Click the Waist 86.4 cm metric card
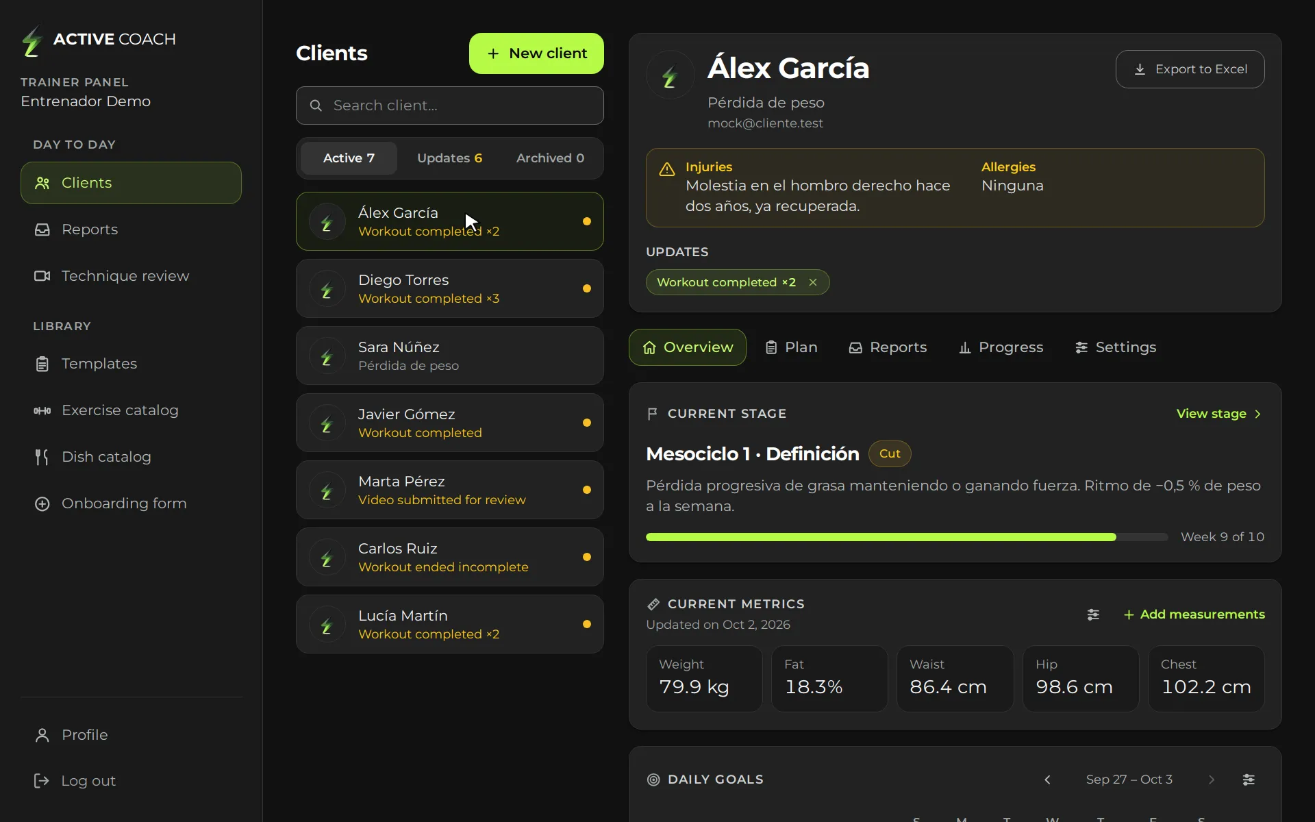 (955, 679)
